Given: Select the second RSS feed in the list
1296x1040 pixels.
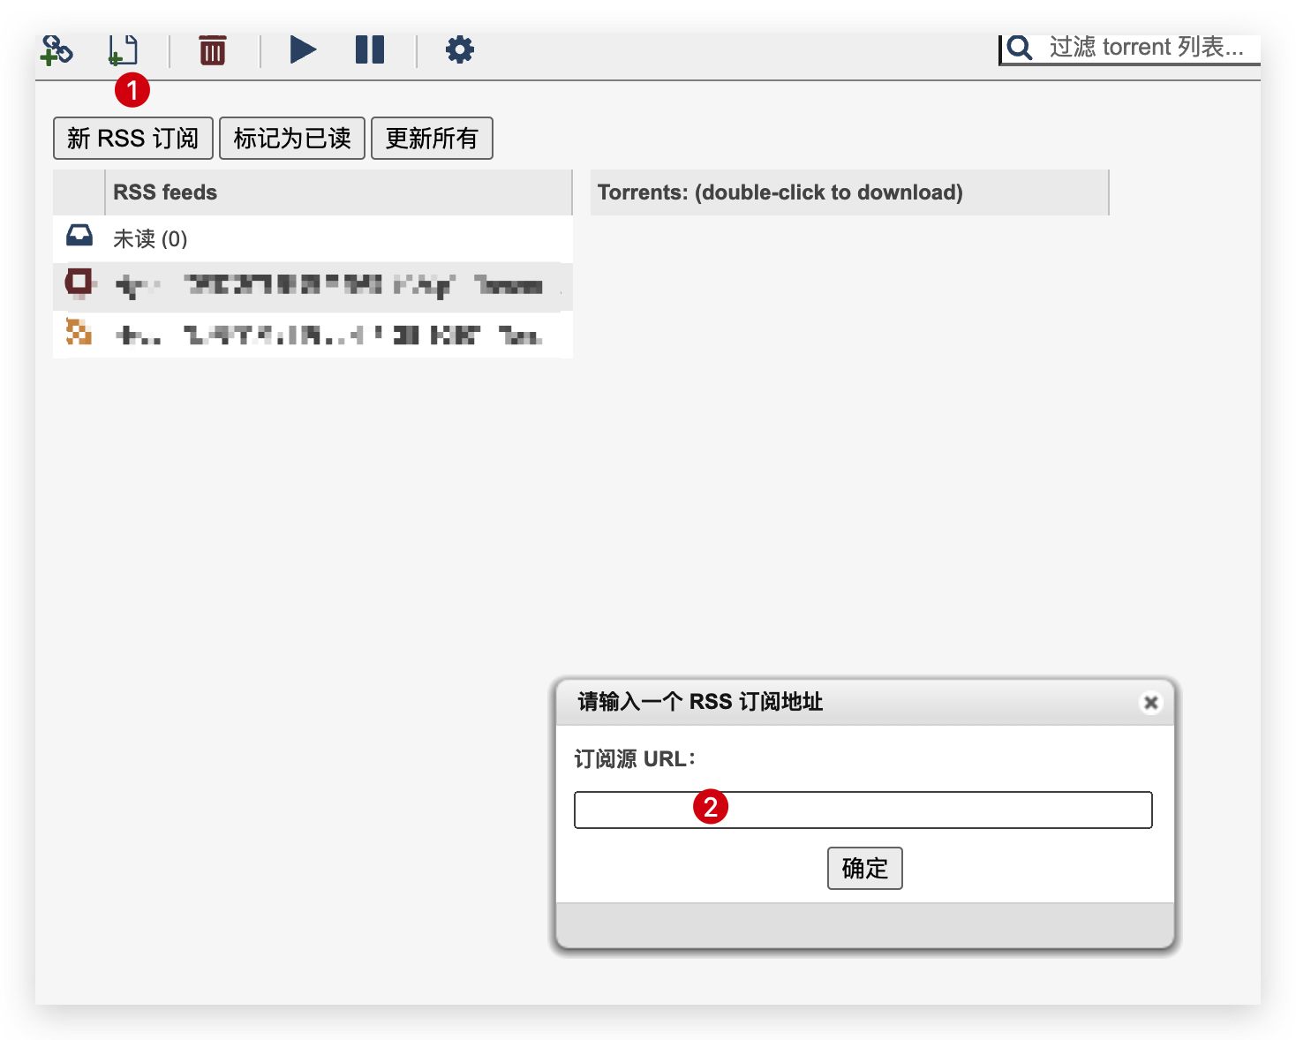Looking at the screenshot, I should pos(309,286).
